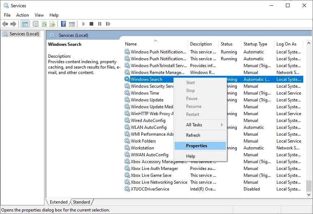This screenshot has width=313, height=214.
Task: Click the vertical scrollbar thumb
Action: (x=309, y=186)
